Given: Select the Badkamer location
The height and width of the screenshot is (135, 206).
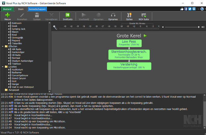Looking at the screenshot, I should [x=17, y=72].
